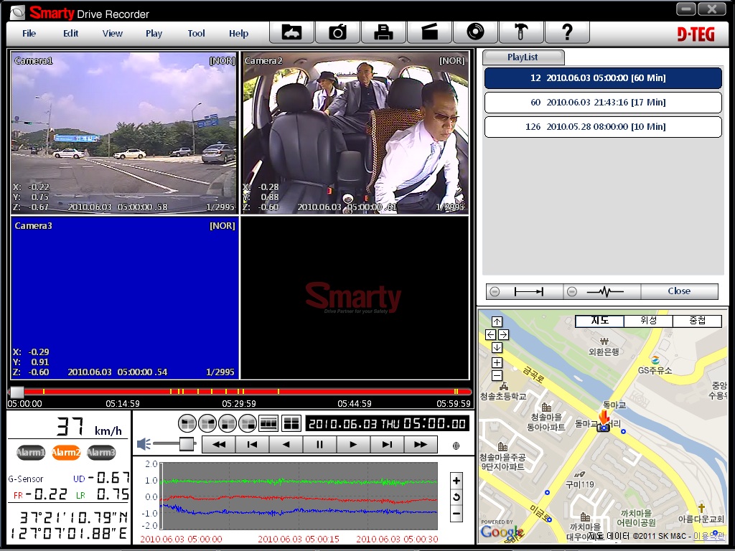Click the playlist Close button
Viewport: 735px width, 551px height.
click(679, 291)
